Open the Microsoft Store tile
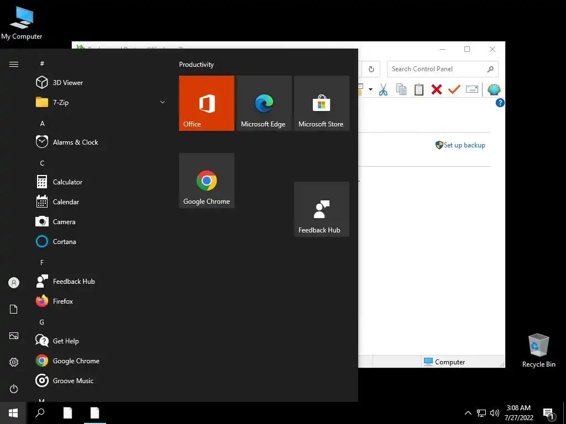Screen dimensions: 566x424 coord(322,103)
